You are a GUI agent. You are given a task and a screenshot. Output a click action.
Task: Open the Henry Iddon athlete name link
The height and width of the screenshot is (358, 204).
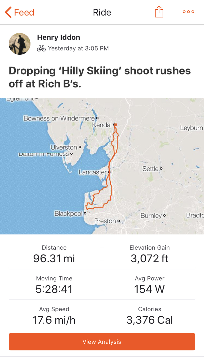[58, 37]
